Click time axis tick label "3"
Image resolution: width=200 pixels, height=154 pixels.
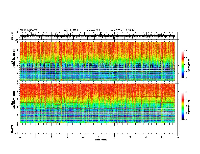pyautogui.click(x=67, y=137)
